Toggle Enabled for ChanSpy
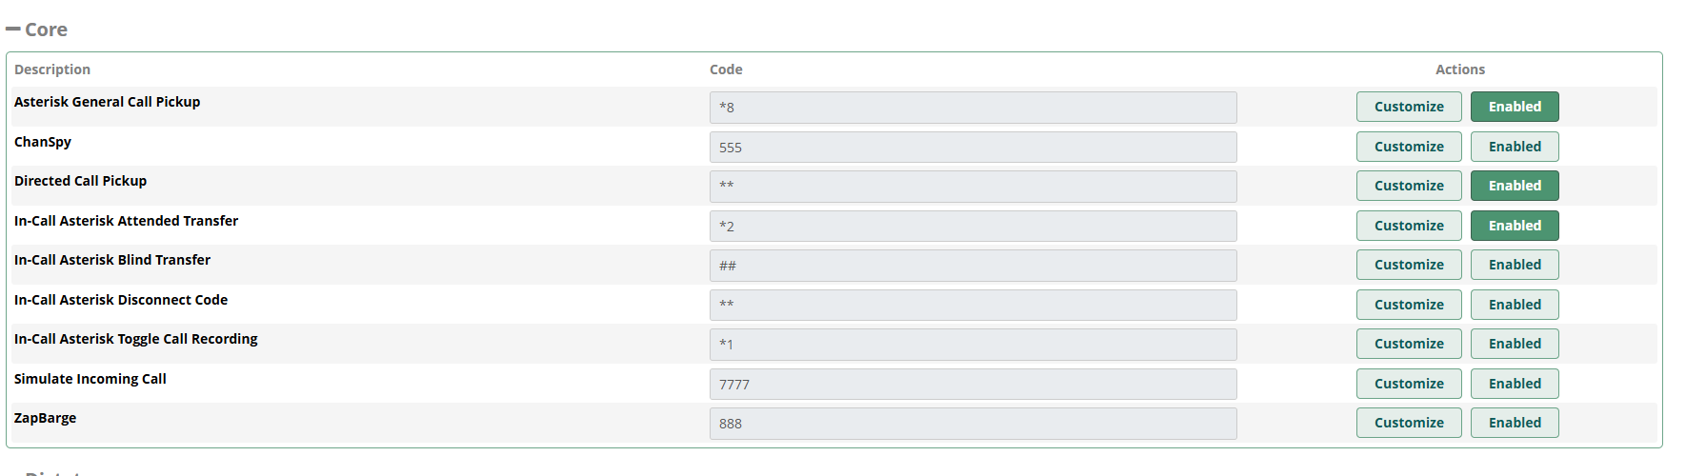Image resolution: width=1686 pixels, height=476 pixels. tap(1514, 147)
